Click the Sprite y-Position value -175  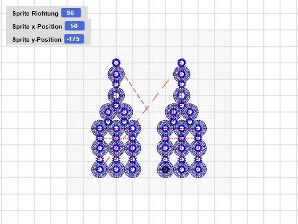click(x=74, y=39)
